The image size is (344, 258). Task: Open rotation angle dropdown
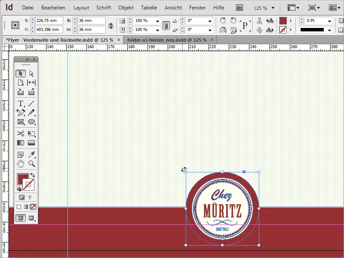pos(210,21)
